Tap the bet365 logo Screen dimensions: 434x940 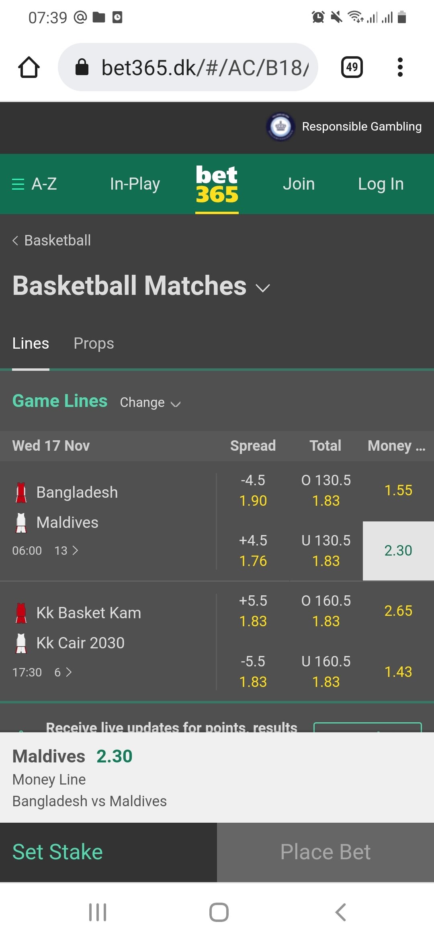click(217, 184)
